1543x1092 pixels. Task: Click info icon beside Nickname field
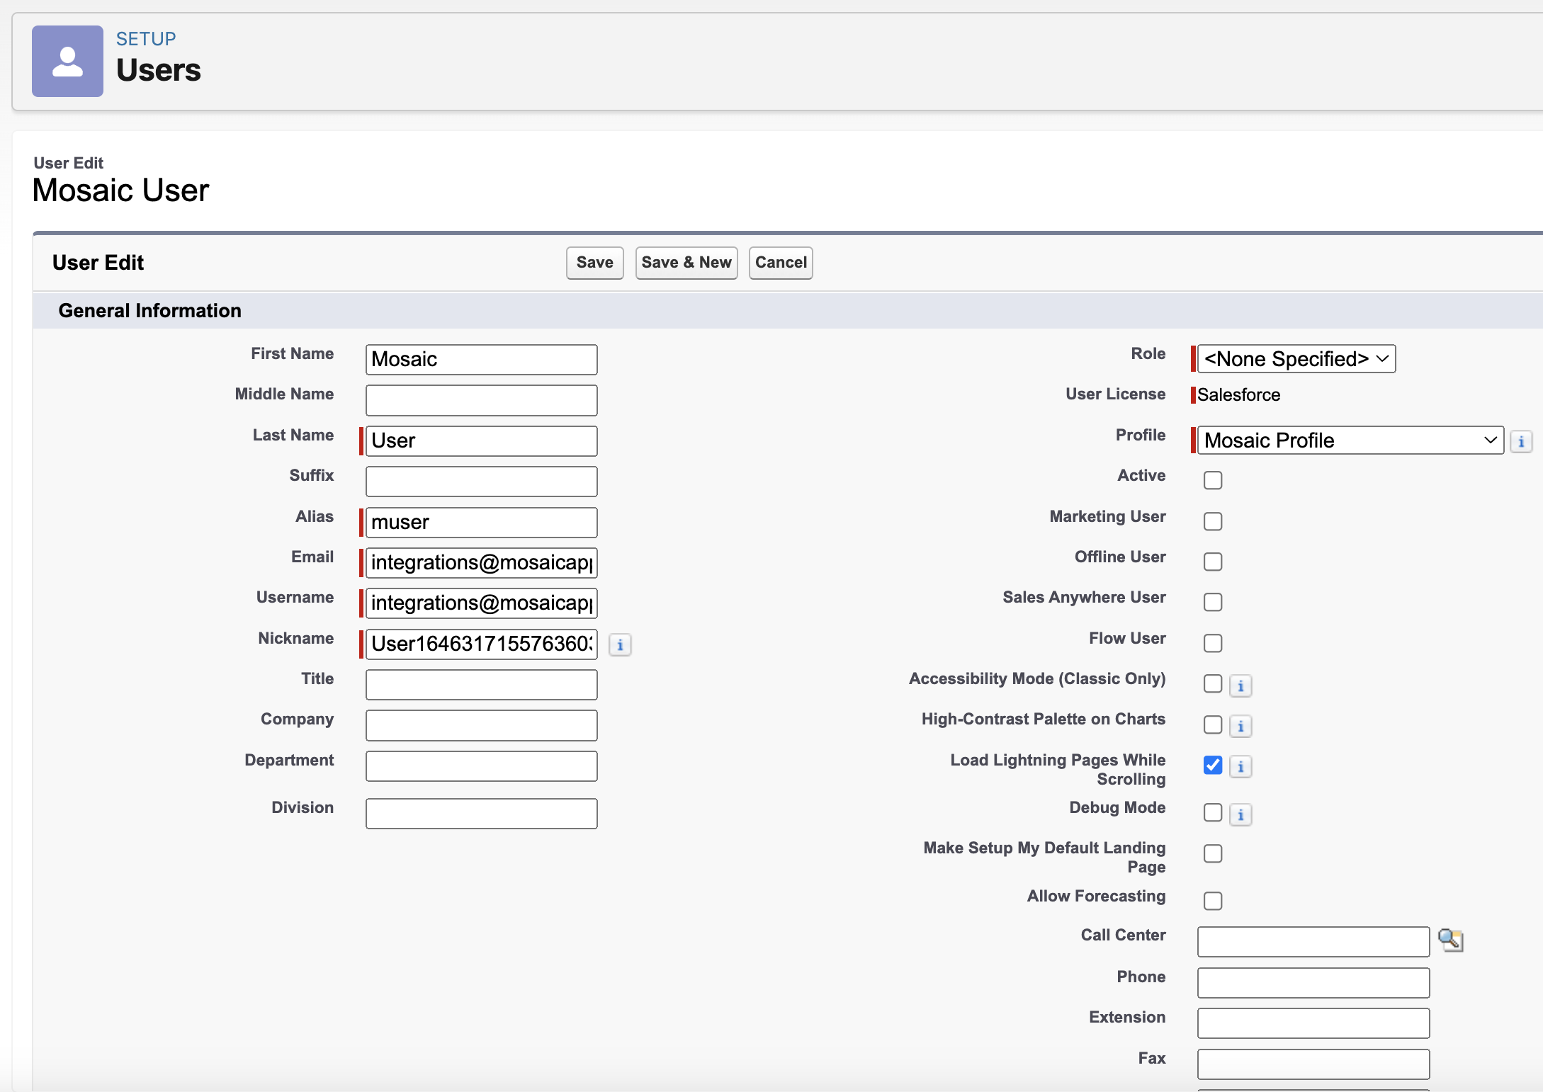click(x=620, y=644)
